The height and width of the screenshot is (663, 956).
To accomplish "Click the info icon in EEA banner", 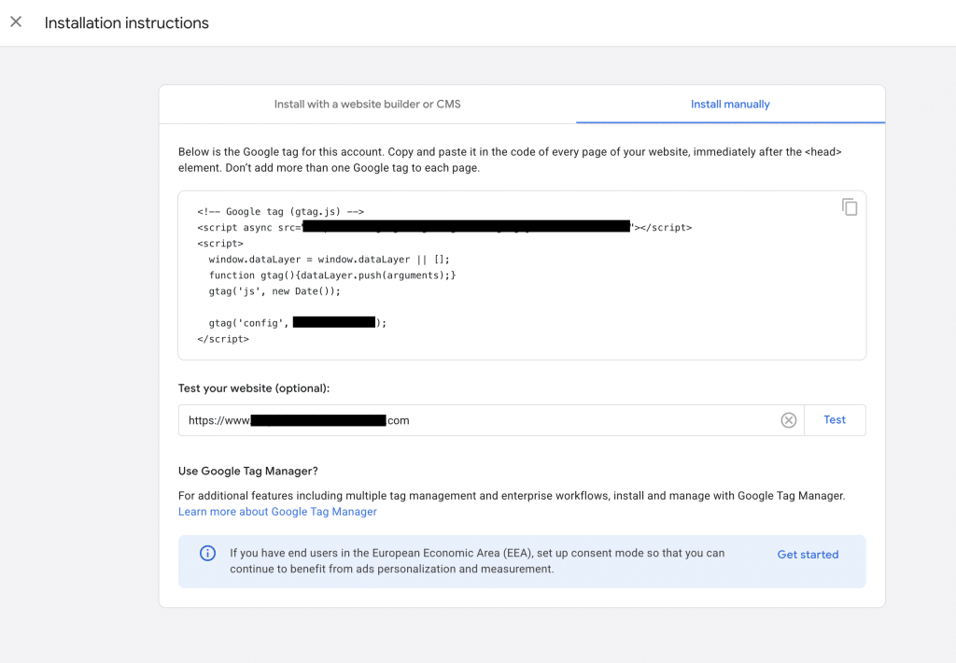I will (x=207, y=554).
